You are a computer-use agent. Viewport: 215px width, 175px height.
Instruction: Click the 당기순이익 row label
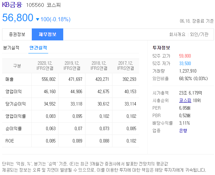point(15,104)
